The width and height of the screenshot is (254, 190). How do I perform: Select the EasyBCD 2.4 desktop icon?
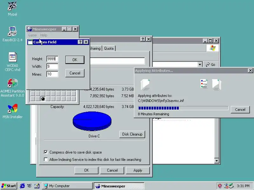[12, 34]
